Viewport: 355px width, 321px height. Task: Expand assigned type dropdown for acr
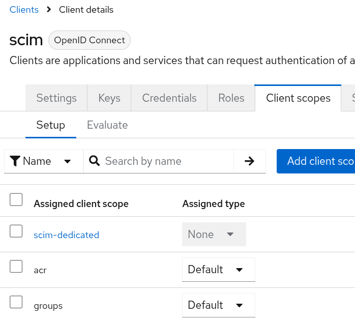pyautogui.click(x=218, y=270)
